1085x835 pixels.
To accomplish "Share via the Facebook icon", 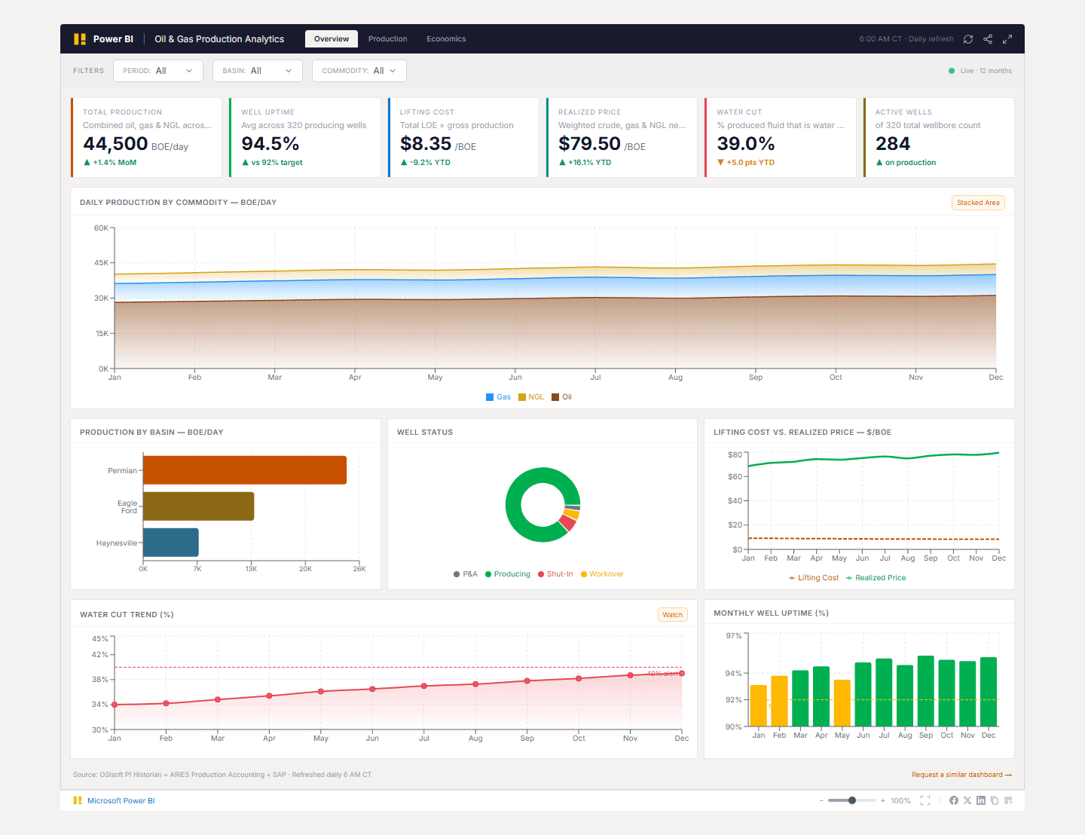I will click(x=954, y=800).
